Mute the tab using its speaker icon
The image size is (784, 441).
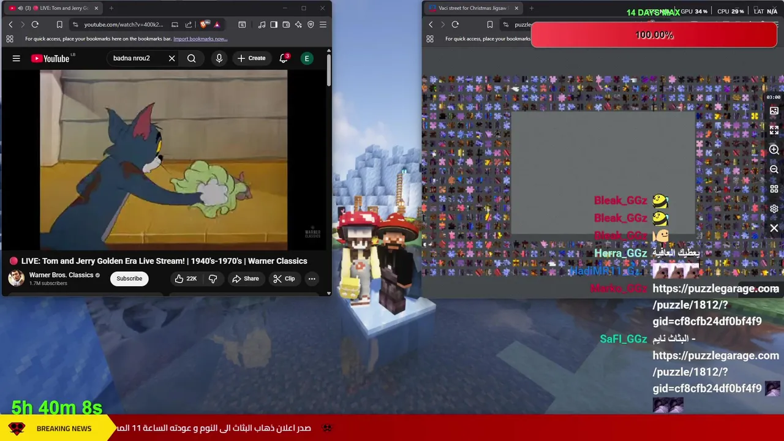click(x=20, y=8)
